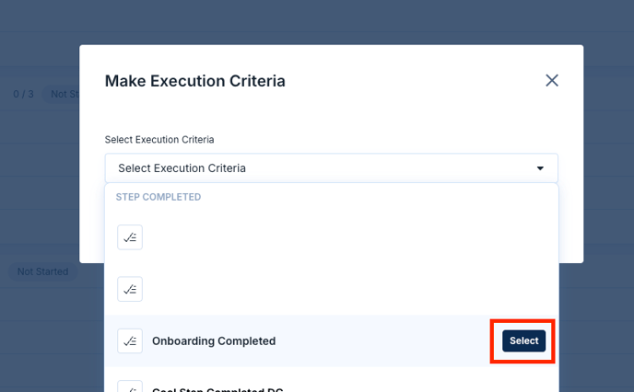This screenshot has width=634, height=392.
Task: Close the Make Execution Criteria dialog
Action: (x=552, y=80)
